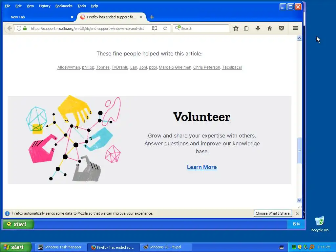
Task: Open the Help menu
Action: [94, 6]
